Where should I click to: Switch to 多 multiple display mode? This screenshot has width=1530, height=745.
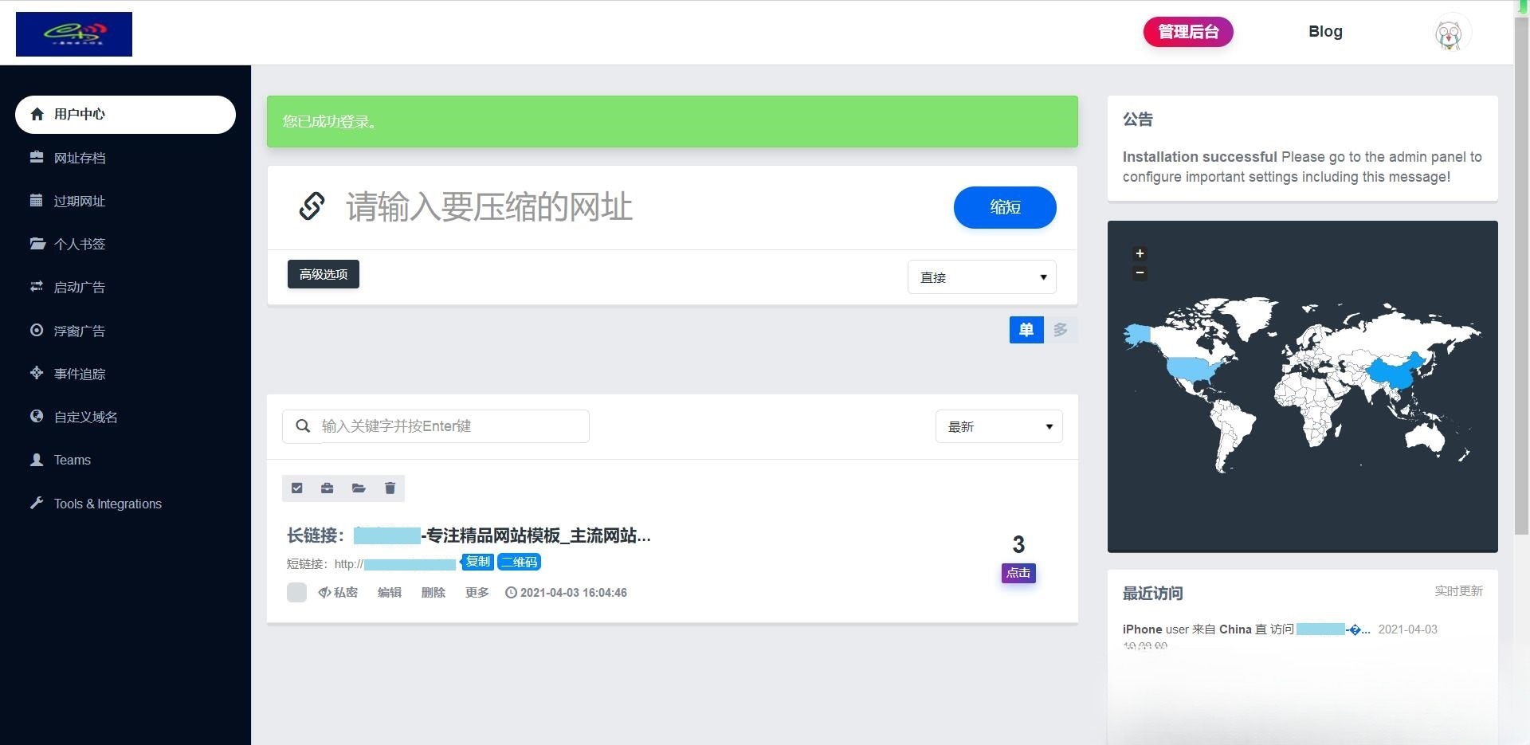[1061, 329]
